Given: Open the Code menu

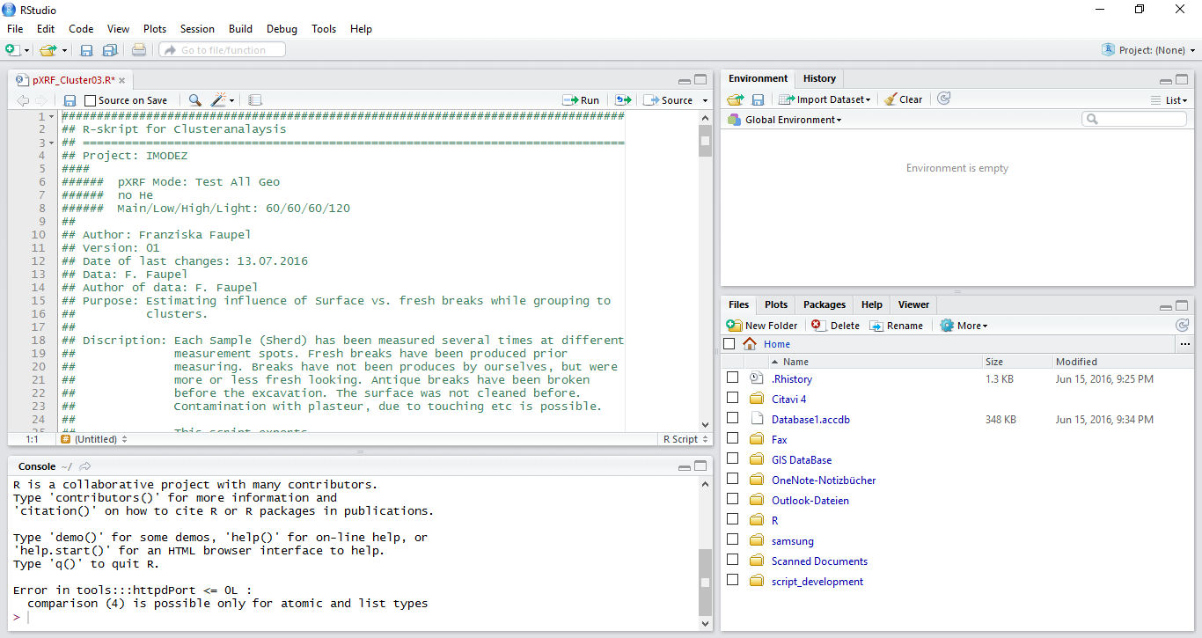Looking at the screenshot, I should click(x=81, y=29).
